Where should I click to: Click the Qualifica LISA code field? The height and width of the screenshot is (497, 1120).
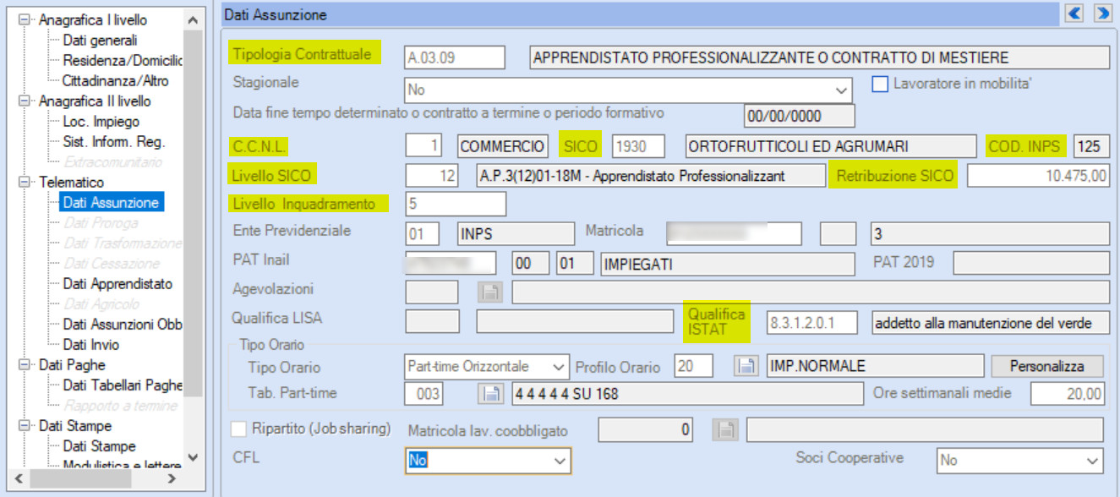coord(432,322)
